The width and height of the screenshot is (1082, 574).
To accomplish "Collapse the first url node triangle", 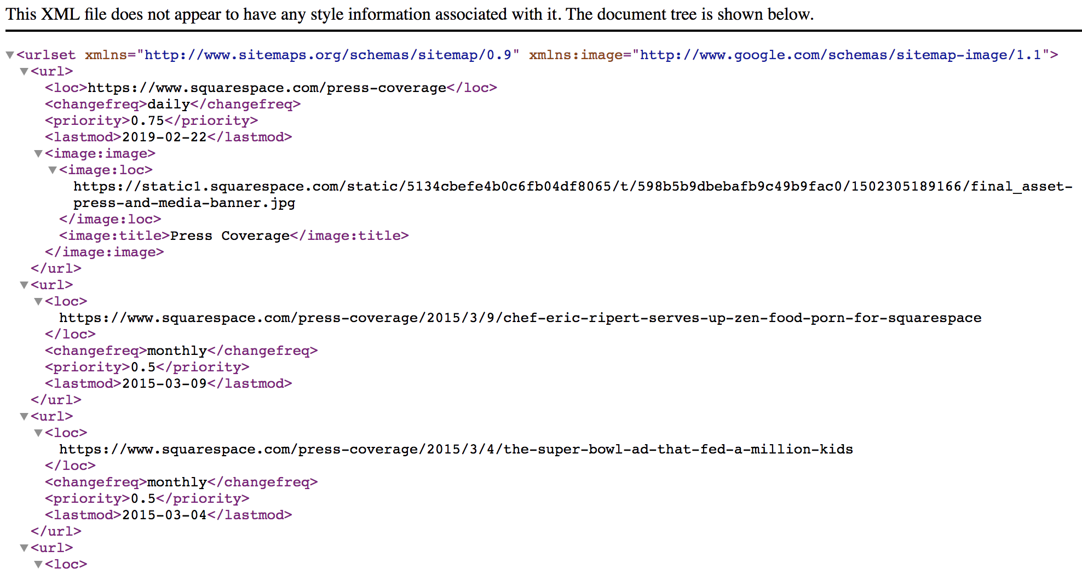I will coord(24,72).
